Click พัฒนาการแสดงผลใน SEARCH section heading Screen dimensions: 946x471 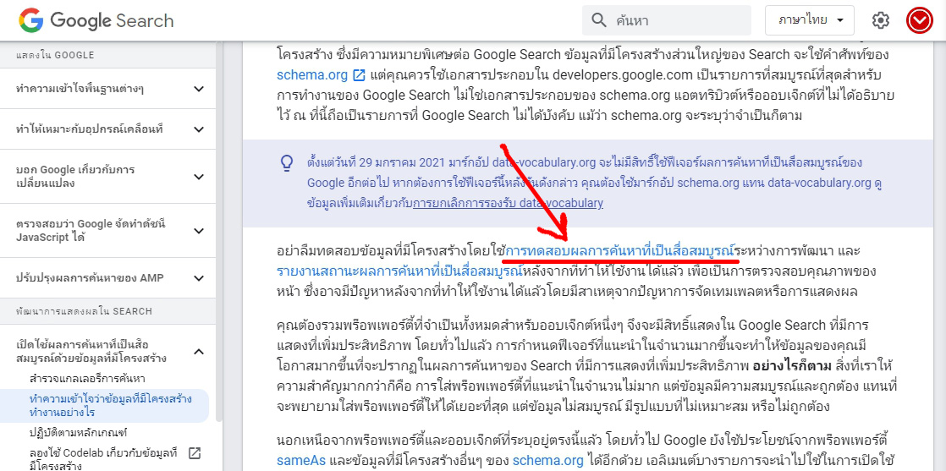pos(84,311)
